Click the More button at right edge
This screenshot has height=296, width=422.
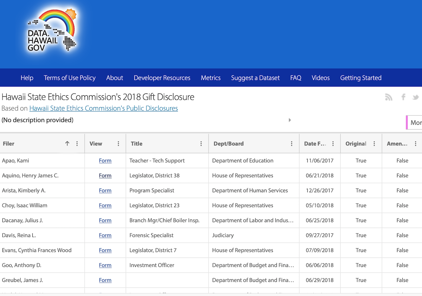(x=415, y=122)
